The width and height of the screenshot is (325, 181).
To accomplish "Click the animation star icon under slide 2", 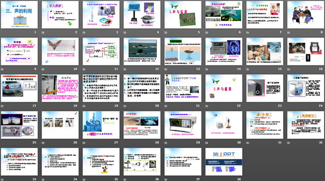I will 43,32.
